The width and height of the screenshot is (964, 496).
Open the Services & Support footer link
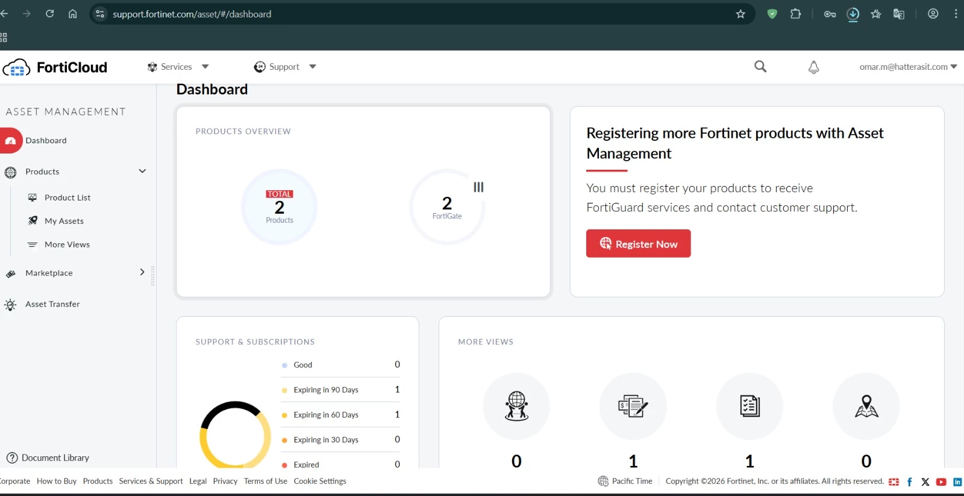[x=151, y=482]
